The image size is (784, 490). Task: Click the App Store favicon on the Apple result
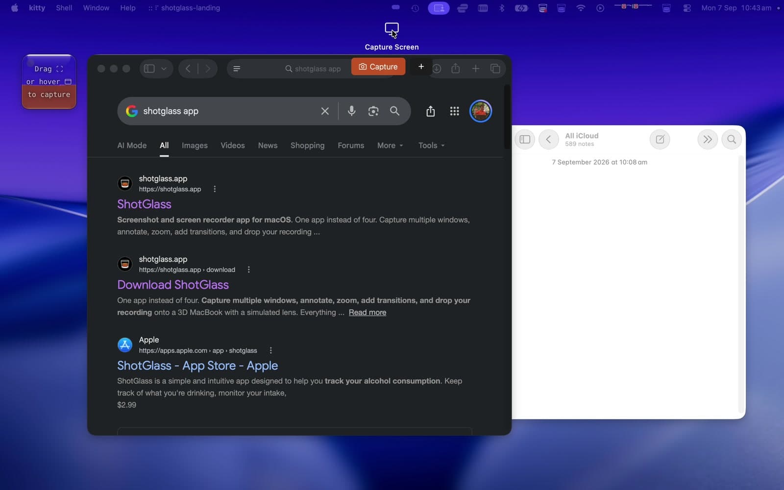pos(125,344)
